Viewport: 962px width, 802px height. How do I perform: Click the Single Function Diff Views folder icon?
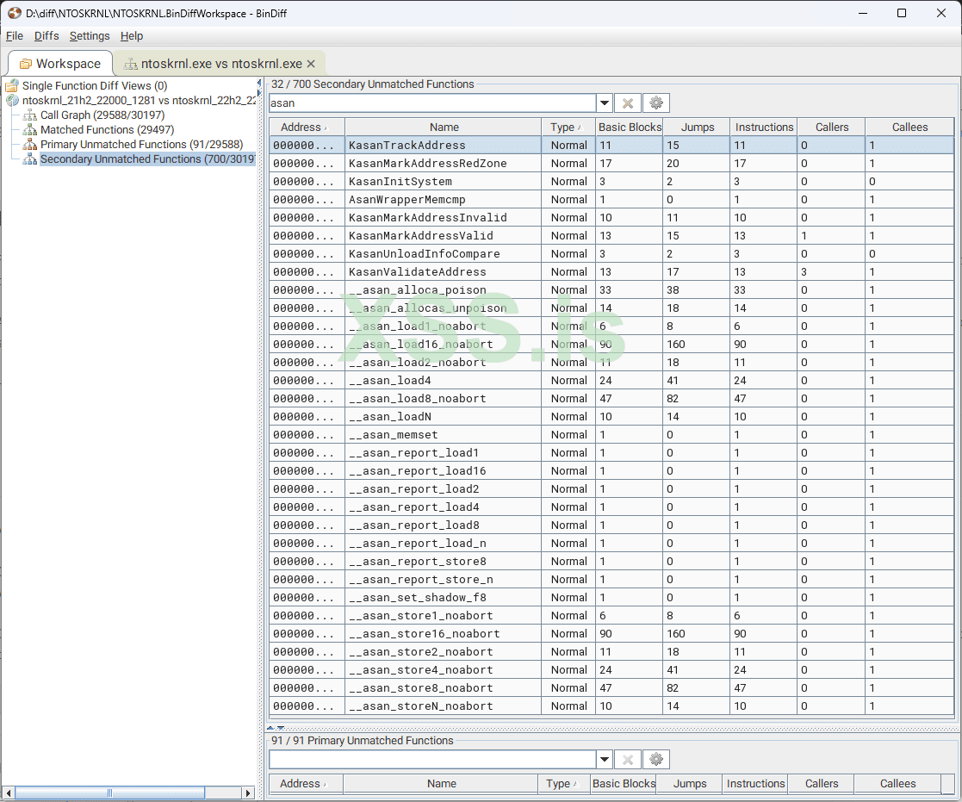coord(12,86)
